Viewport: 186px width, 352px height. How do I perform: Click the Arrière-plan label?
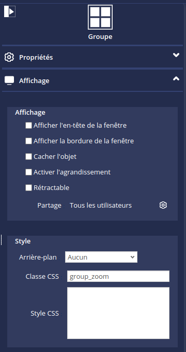pyautogui.click(x=38, y=257)
